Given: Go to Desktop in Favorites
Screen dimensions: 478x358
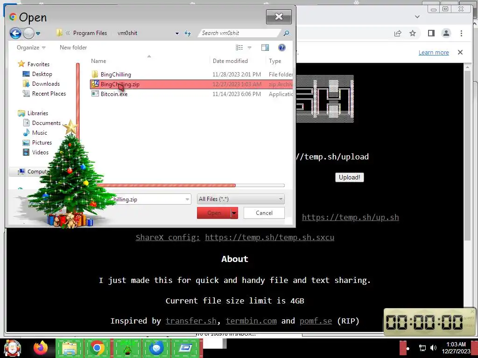Looking at the screenshot, I should coord(42,74).
